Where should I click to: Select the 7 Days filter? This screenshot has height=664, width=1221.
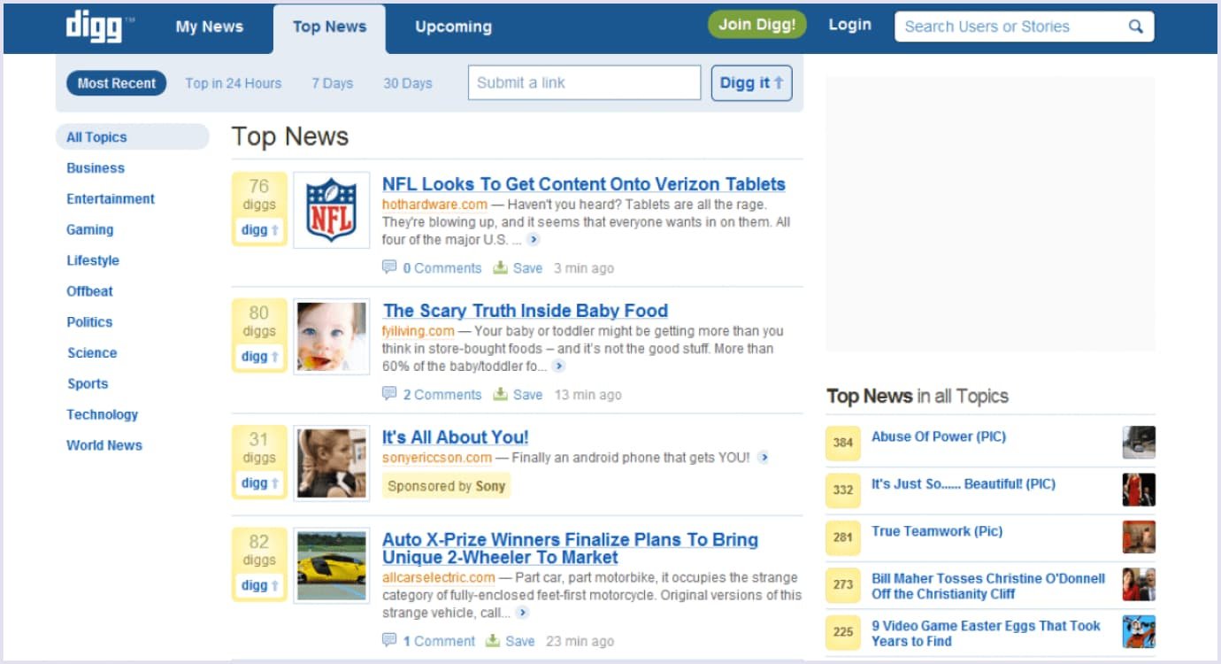(x=332, y=83)
